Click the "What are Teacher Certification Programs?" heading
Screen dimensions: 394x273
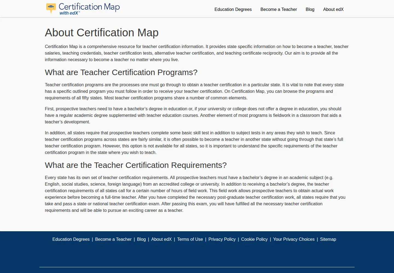coord(121,72)
